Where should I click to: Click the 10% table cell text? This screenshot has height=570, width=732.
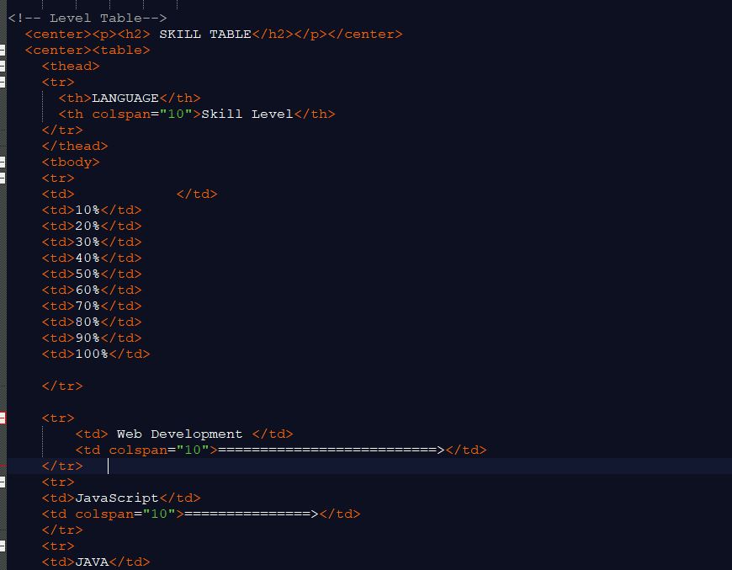tap(88, 210)
